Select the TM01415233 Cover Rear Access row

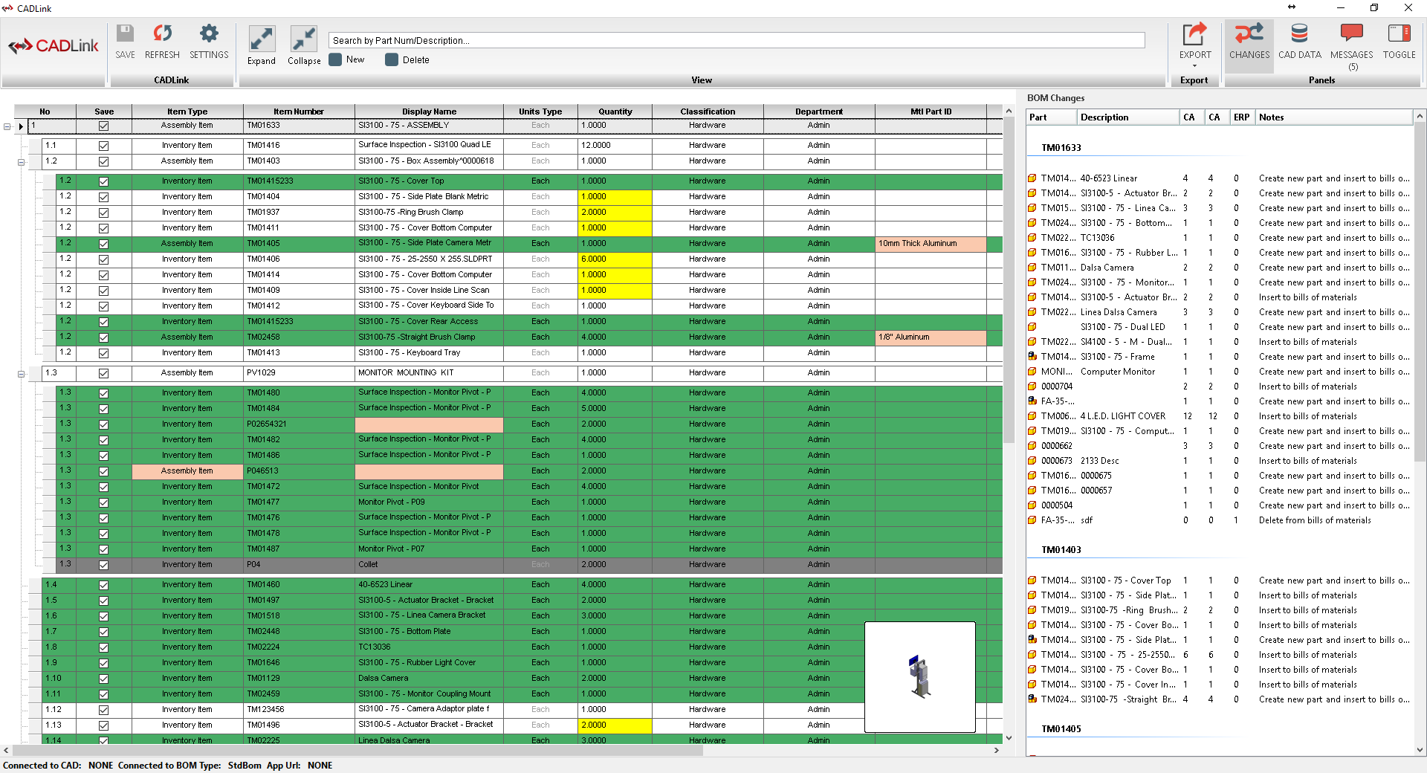click(522, 322)
